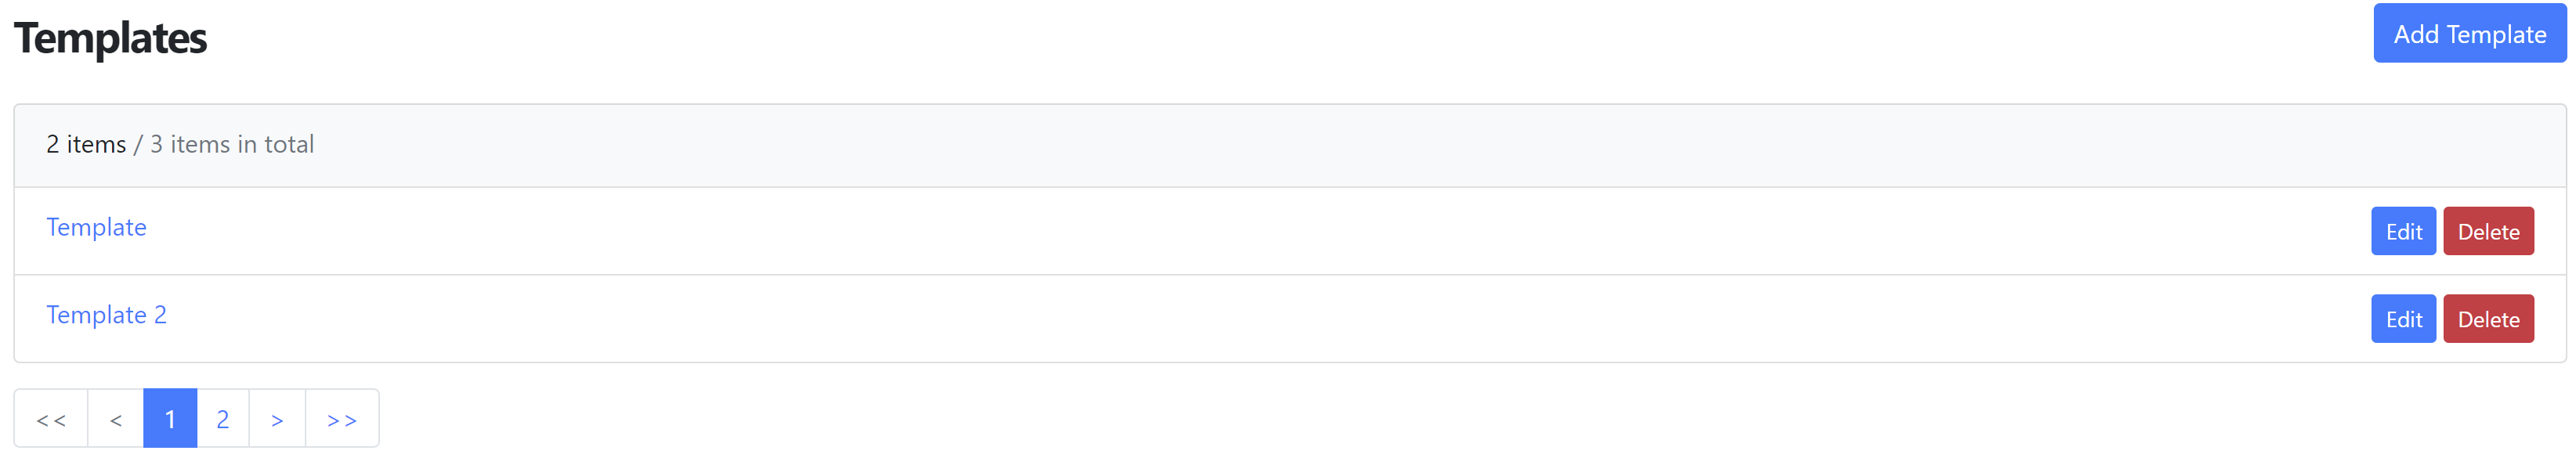
Task: Click the Add Template button
Action: (2469, 34)
